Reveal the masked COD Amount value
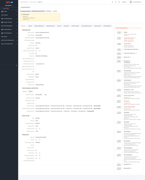145x180 pixels. (40, 153)
